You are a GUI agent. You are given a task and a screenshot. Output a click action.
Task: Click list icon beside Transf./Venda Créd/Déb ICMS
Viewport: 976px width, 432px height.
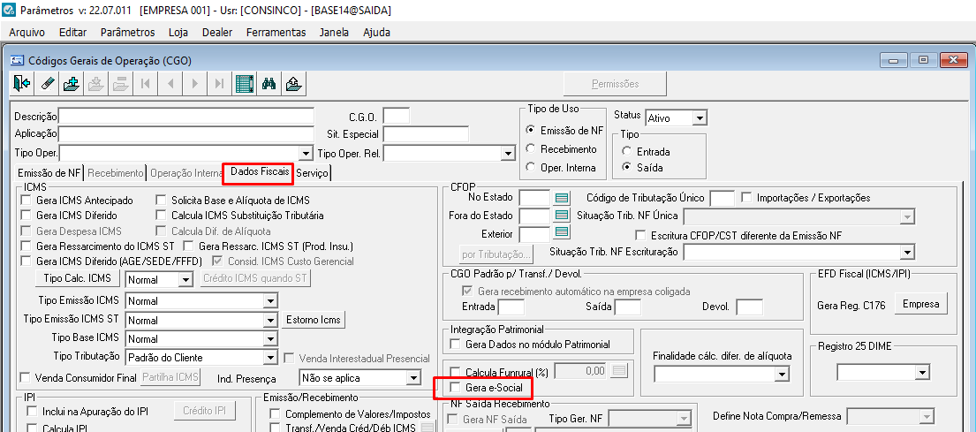(x=427, y=427)
